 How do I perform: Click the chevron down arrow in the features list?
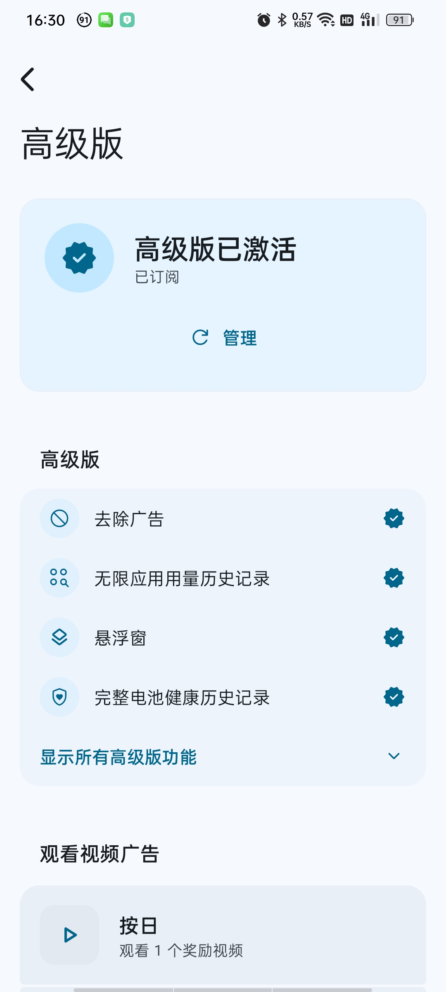[394, 756]
